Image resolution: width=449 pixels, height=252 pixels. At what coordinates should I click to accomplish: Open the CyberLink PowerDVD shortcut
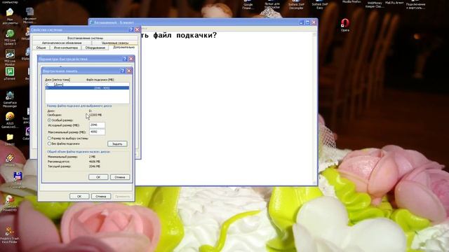pos(10,204)
